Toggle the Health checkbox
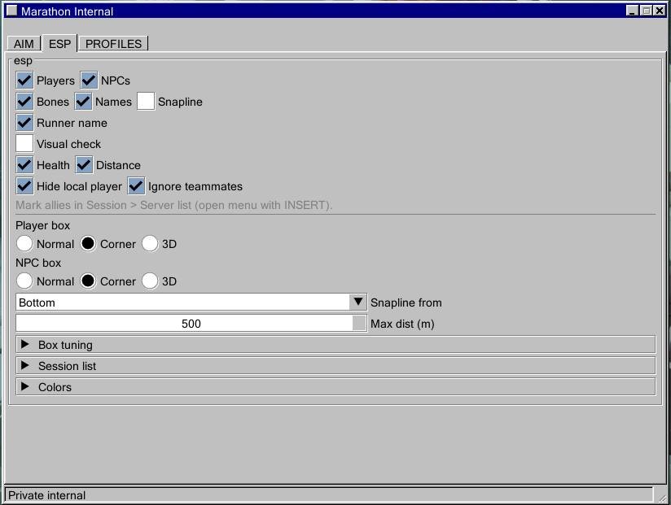The height and width of the screenshot is (505, 671). (x=24, y=165)
